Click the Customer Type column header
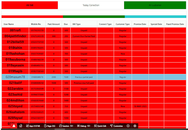This screenshot has height=130, width=188. pyautogui.click(x=123, y=24)
